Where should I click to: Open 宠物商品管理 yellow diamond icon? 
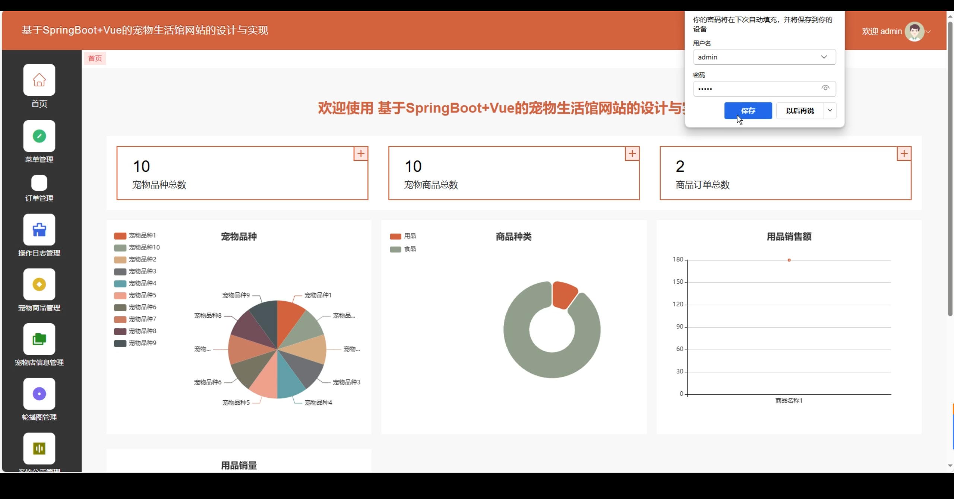click(39, 284)
